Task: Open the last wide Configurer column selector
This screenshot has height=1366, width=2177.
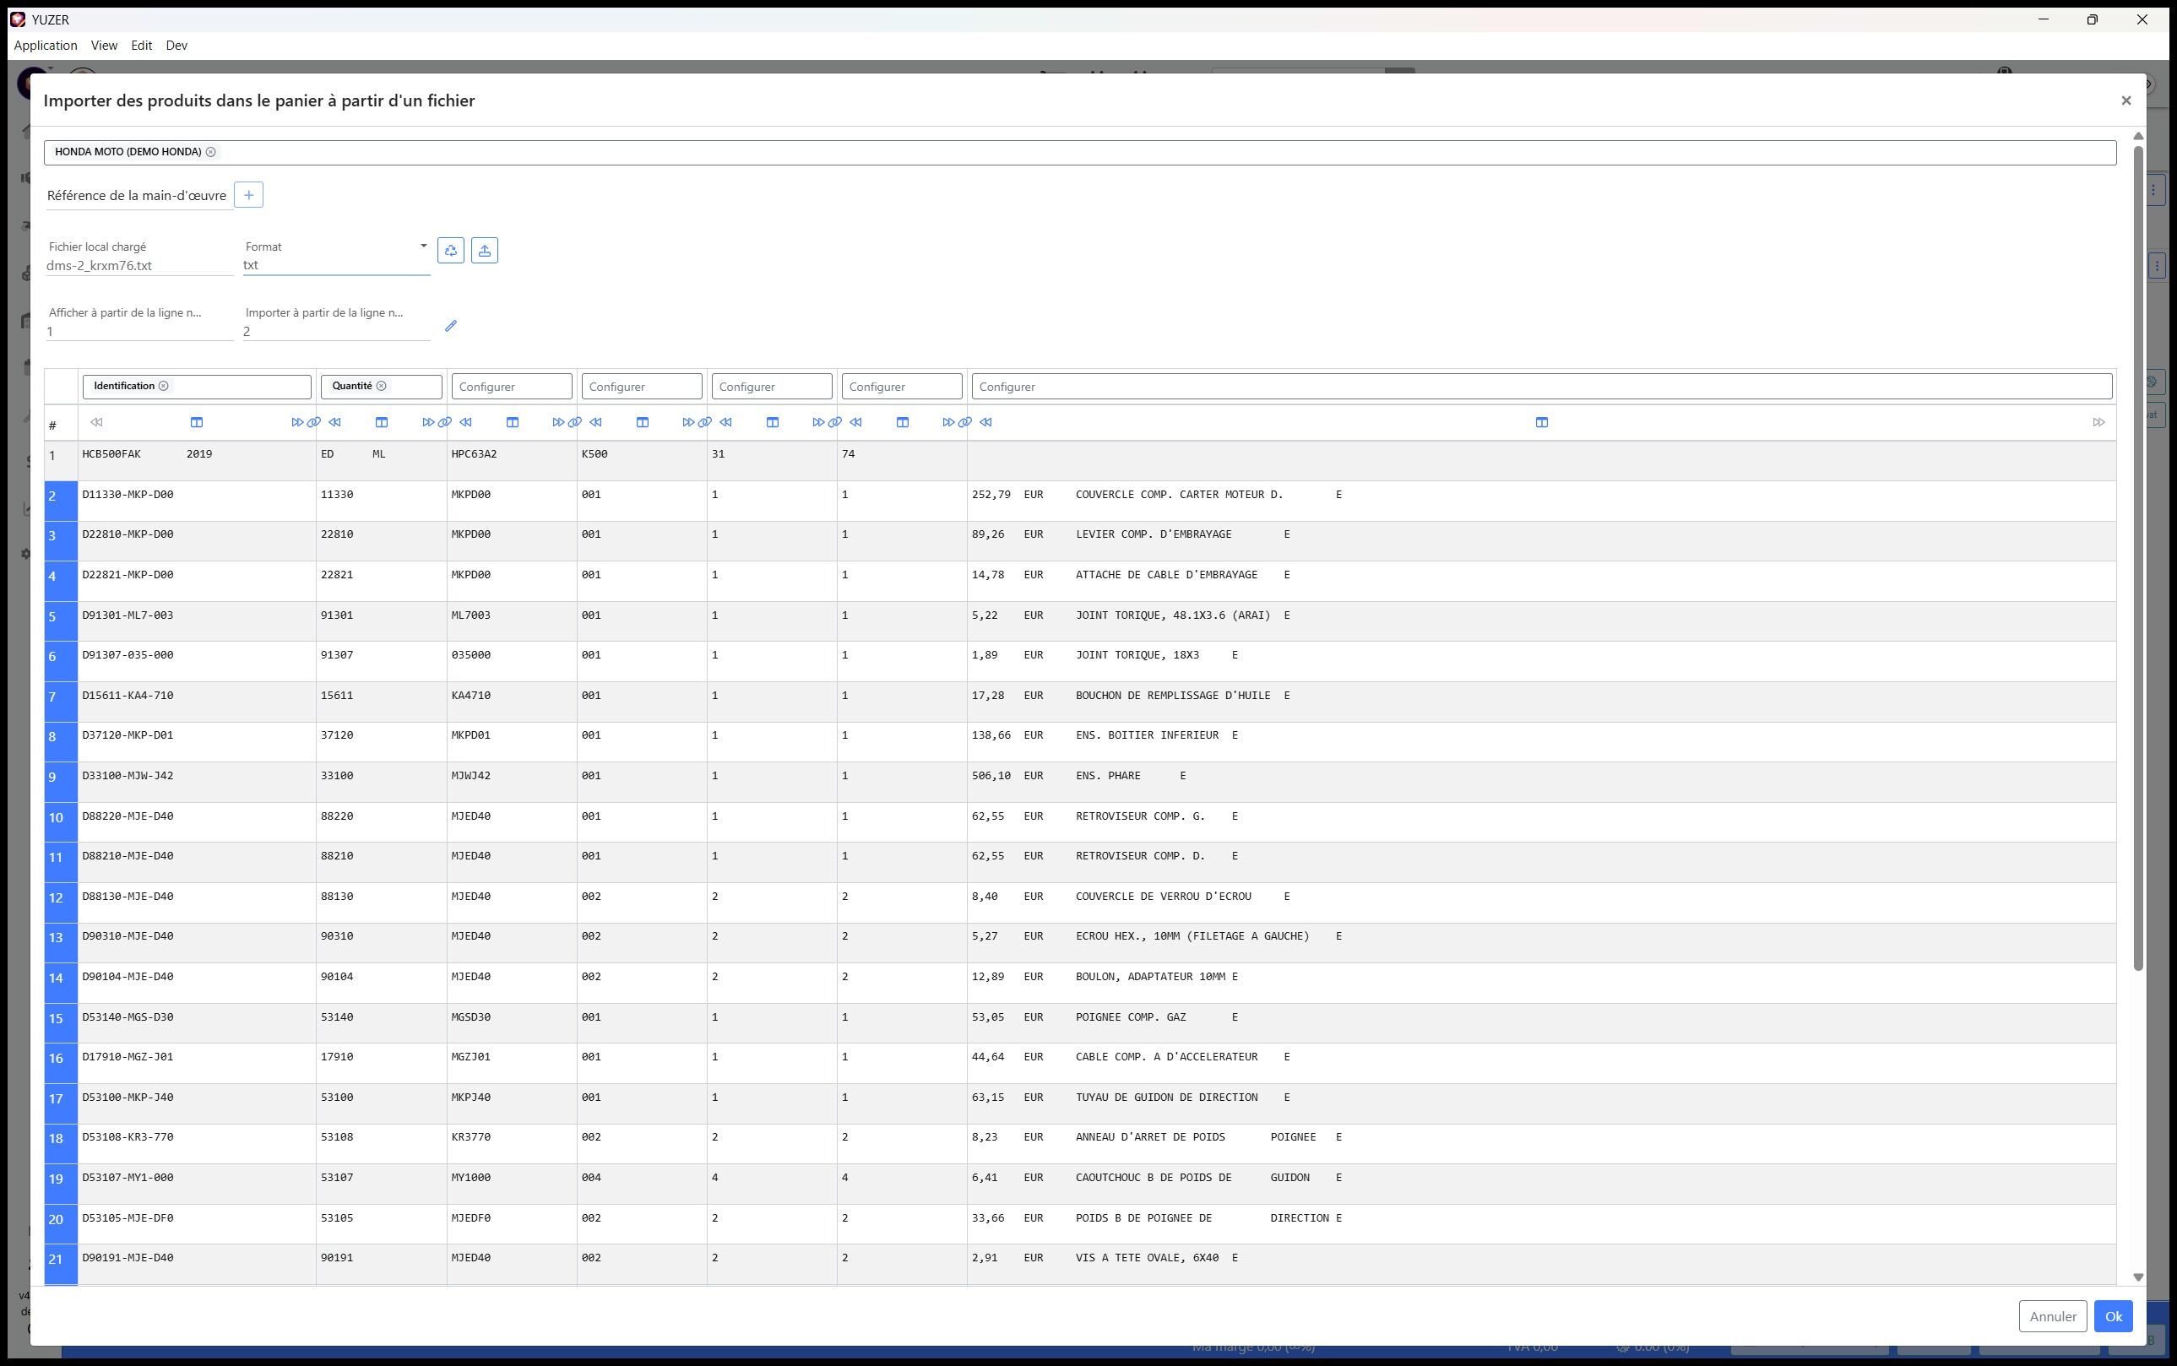Action: tap(1541, 387)
